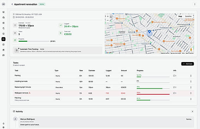200x129 pixels.
Task: Click the euro icon beside Total cost
Action: 61,33
